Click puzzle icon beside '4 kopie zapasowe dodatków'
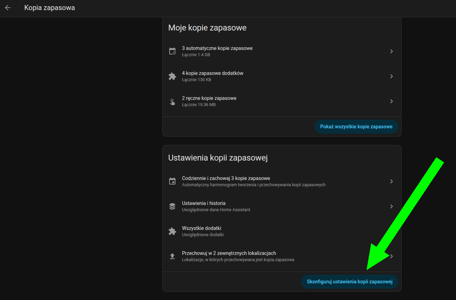Viewport: 456px width, 300px height. click(x=172, y=76)
